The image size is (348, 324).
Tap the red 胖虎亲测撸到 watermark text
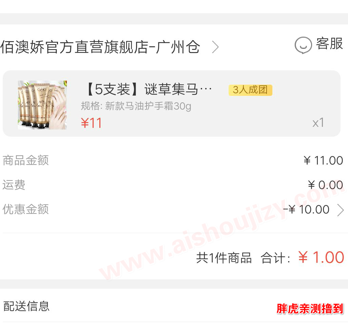point(310,309)
